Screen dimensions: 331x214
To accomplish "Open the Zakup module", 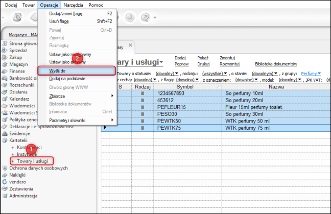I will [12, 57].
